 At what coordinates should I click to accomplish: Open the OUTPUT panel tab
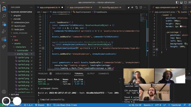[x=91, y=73]
